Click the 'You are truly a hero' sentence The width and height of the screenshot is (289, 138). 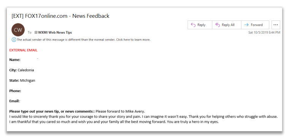[193, 122]
